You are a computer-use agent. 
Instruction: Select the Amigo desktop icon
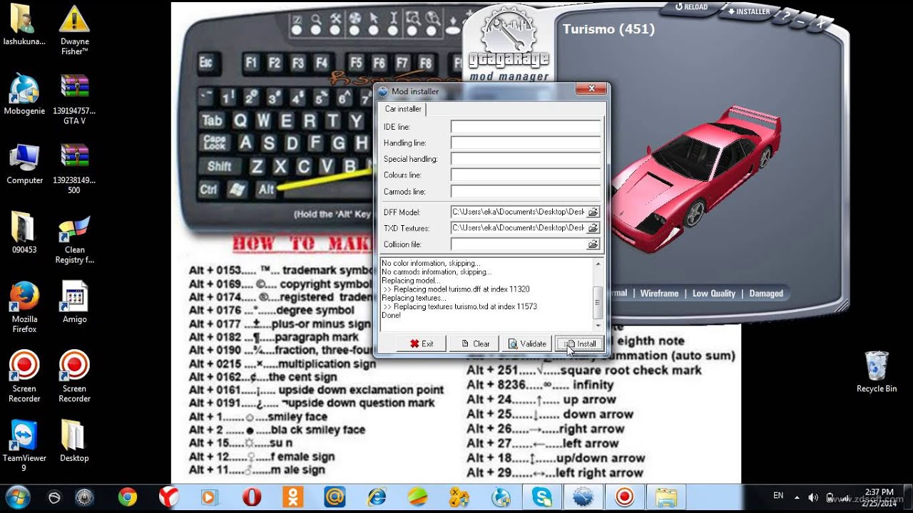click(74, 302)
